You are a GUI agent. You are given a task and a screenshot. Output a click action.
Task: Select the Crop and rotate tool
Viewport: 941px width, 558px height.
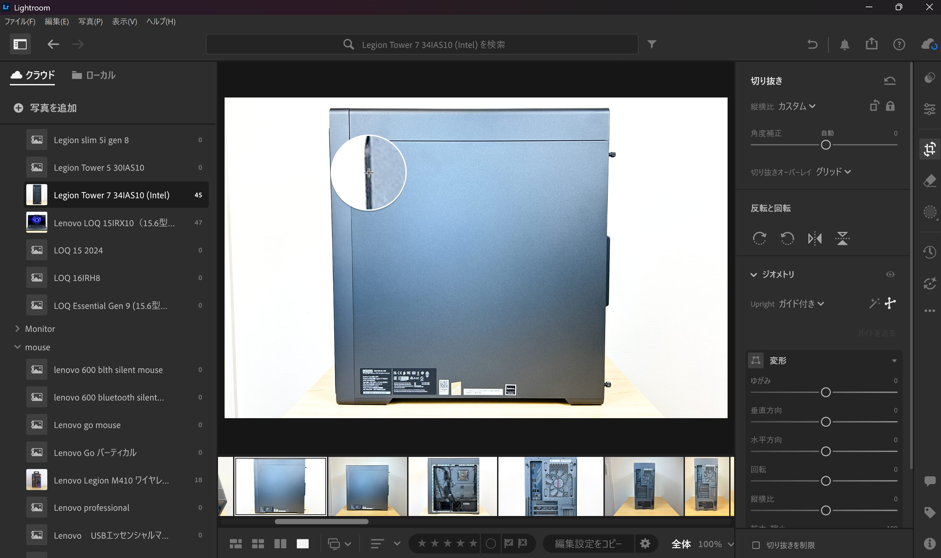(x=930, y=149)
